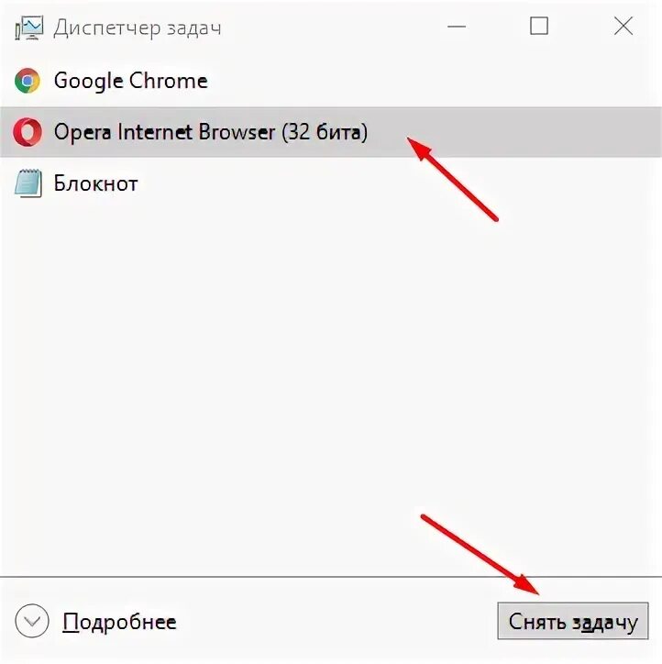Click the Диспетчер задач title text

[x=138, y=28]
